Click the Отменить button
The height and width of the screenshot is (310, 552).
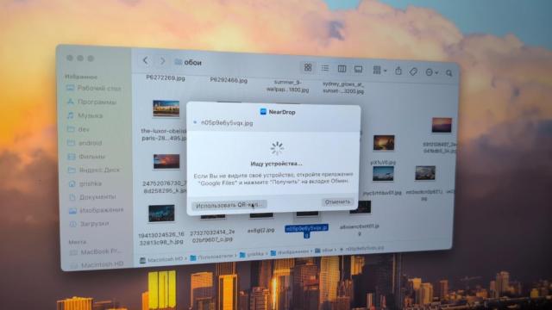tap(337, 202)
